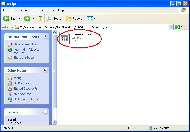The width and height of the screenshot is (190, 132).
Task: Click the My Network Places icon
Action: click(x=10, y=99)
